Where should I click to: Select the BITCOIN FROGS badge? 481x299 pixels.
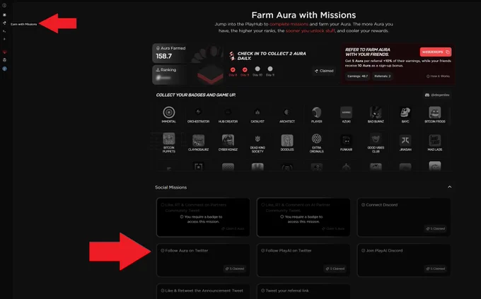(x=435, y=115)
